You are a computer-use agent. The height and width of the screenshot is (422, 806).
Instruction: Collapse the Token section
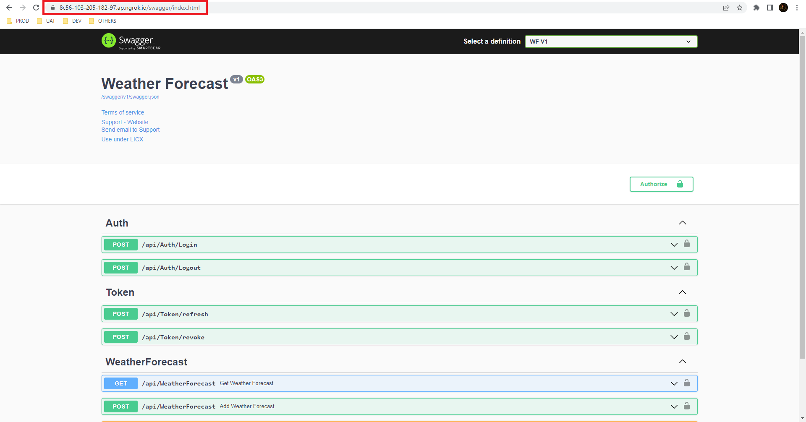pos(683,292)
